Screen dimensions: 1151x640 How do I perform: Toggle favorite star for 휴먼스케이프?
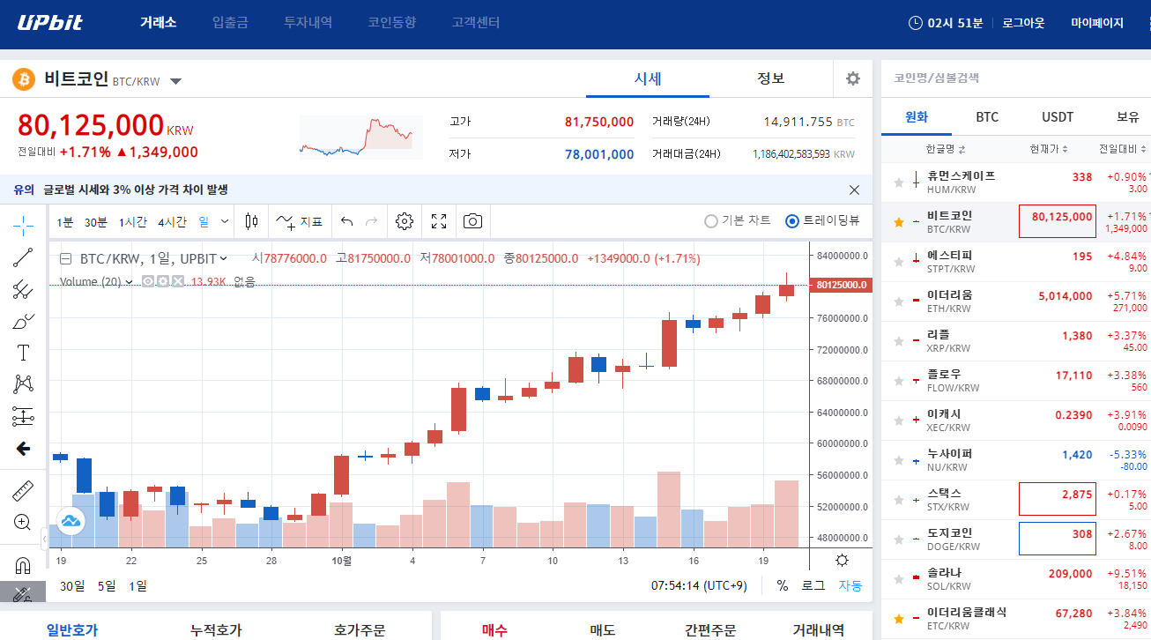[898, 182]
